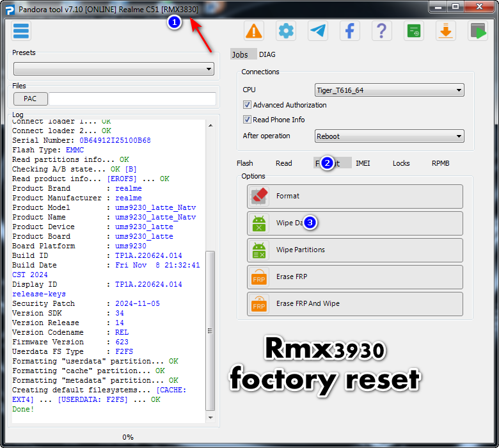Click the question mark help icon
The height and width of the screenshot is (448, 499).
381,31
